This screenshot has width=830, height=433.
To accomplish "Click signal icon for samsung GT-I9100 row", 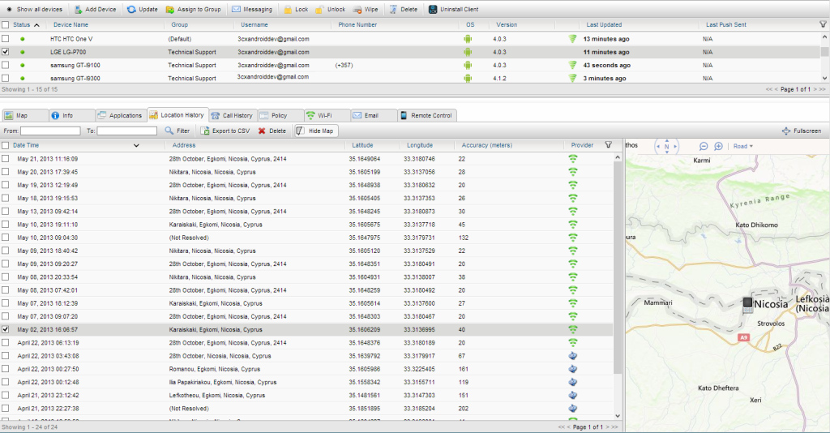I will tap(572, 65).
